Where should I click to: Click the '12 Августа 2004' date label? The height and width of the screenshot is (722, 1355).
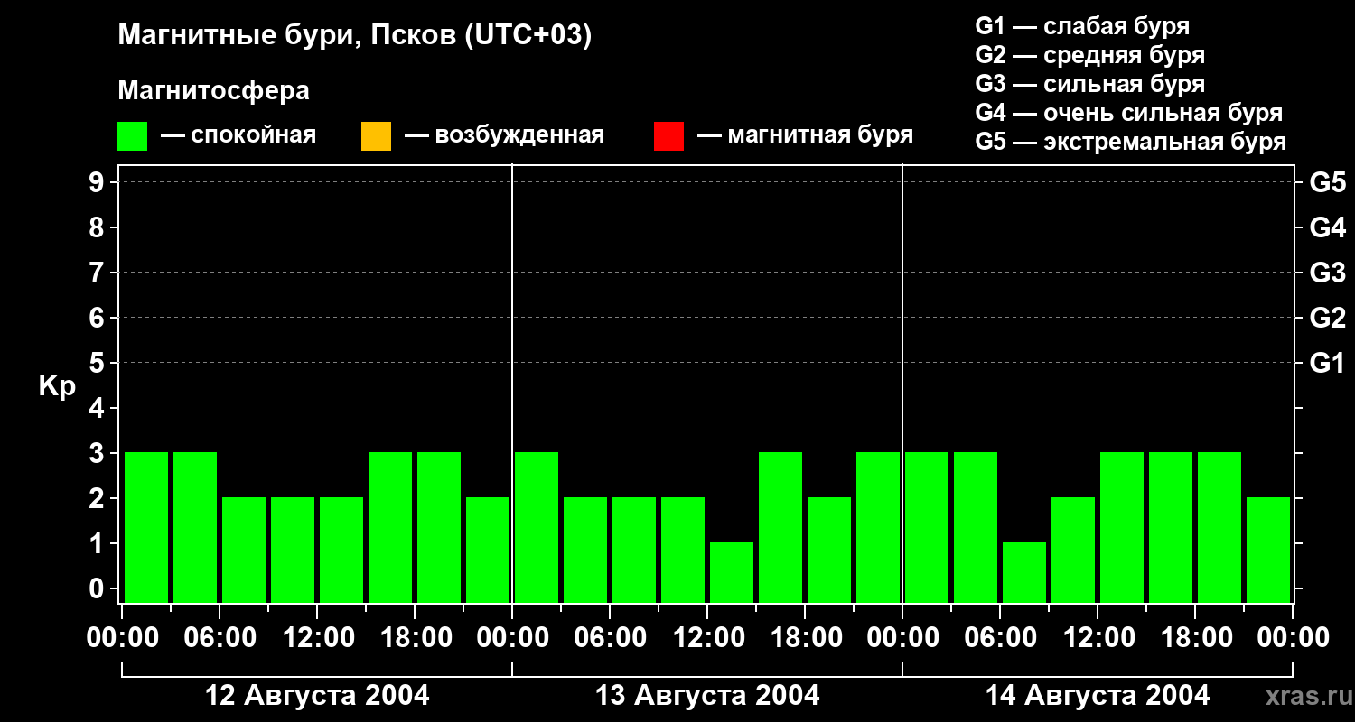click(x=317, y=696)
